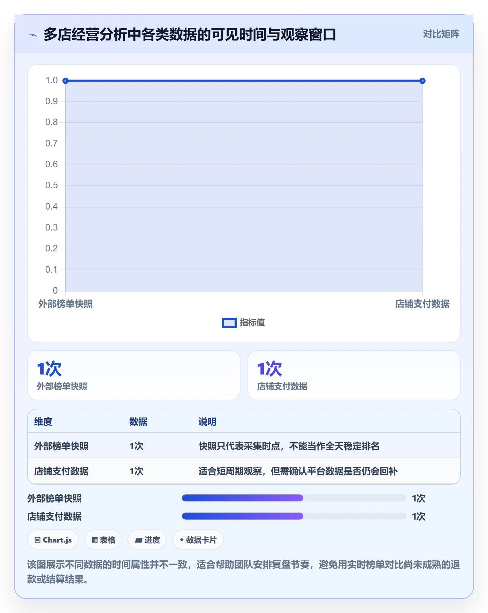Click the 1次 value in 外部榜单快照 table row
The image size is (488, 613).
(137, 446)
